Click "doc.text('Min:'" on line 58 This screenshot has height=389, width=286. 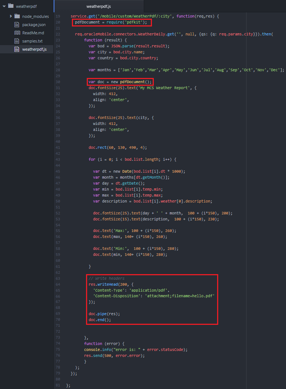coord(136,249)
